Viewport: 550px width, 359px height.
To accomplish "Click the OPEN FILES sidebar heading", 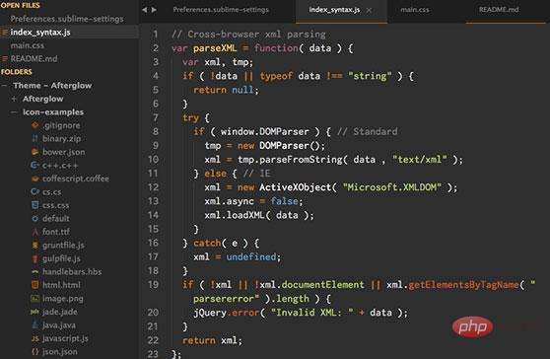I will (21, 5).
